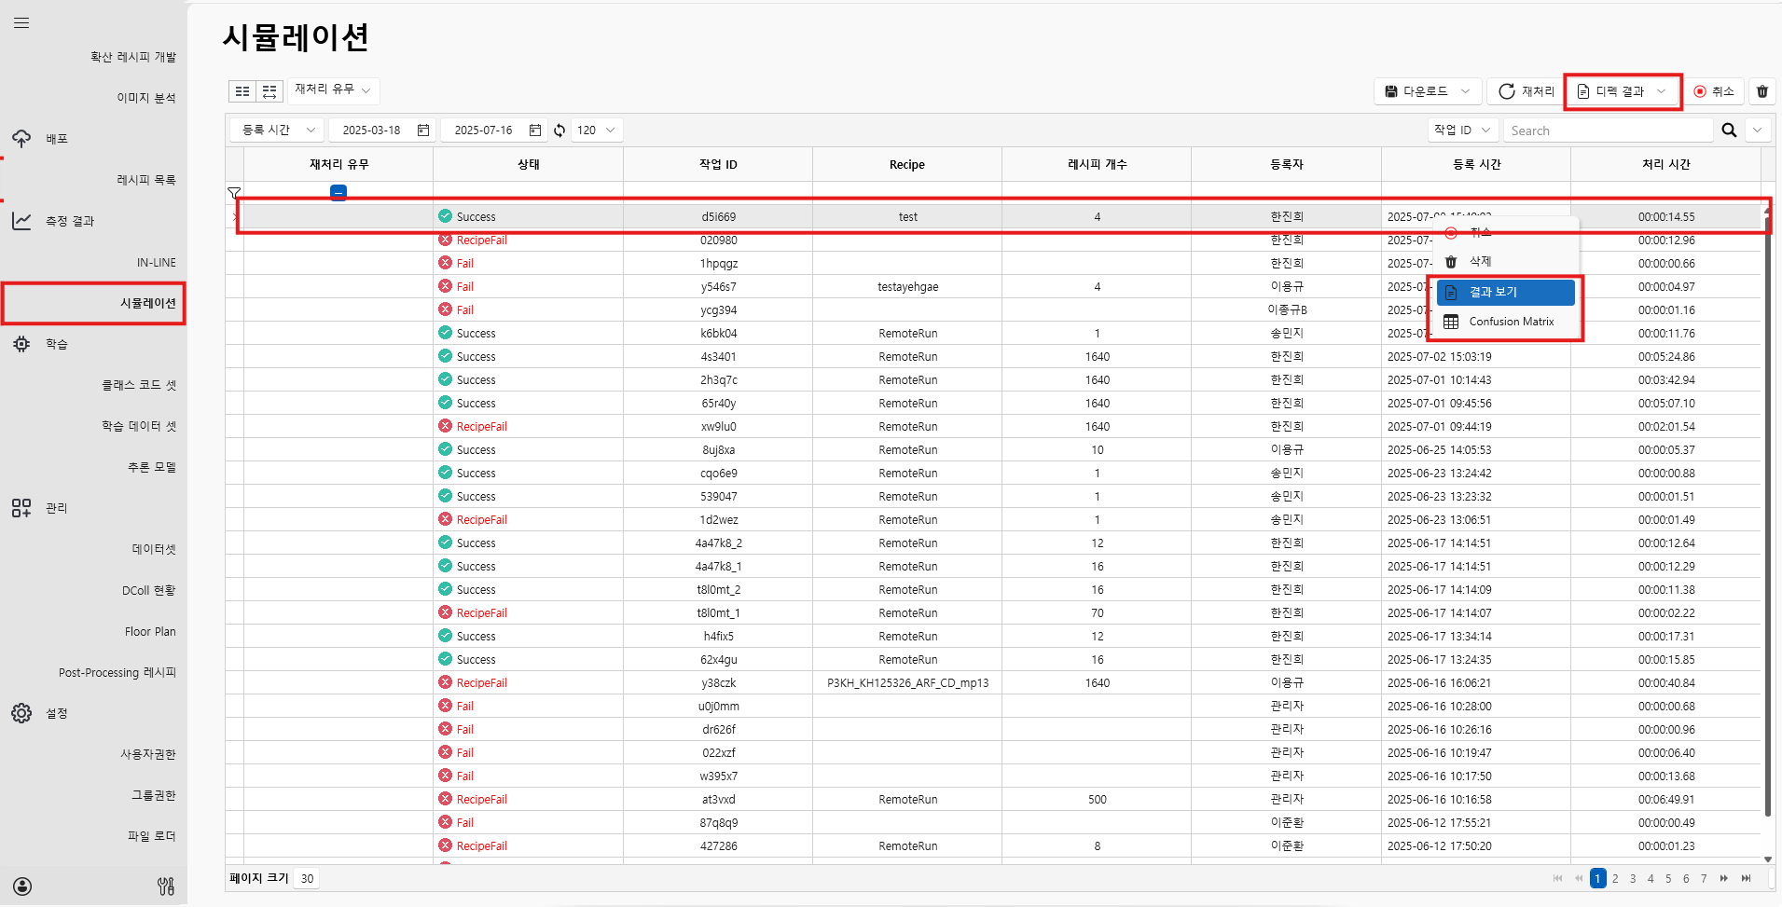Open the start date calendar picker
Viewport: 1782px width, 907px height.
423,131
